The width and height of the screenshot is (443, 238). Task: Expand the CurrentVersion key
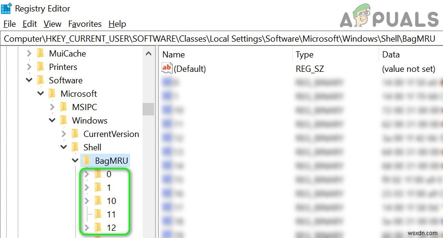tap(63, 134)
